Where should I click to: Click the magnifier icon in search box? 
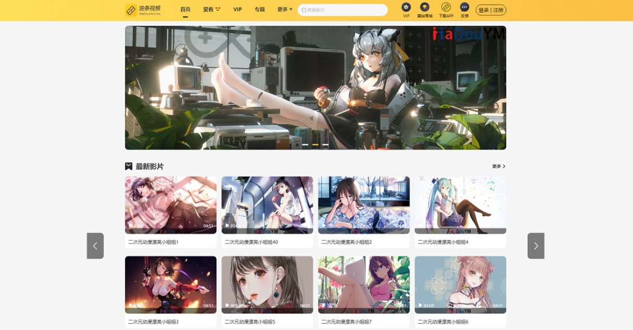coord(304,10)
